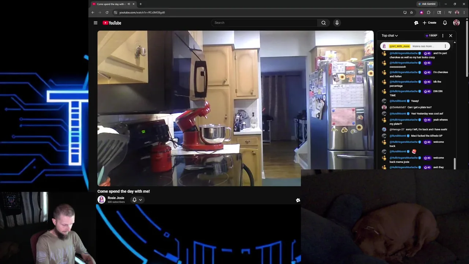Bookmark this page with the star icon
The image size is (469, 264).
pyautogui.click(x=411, y=12)
